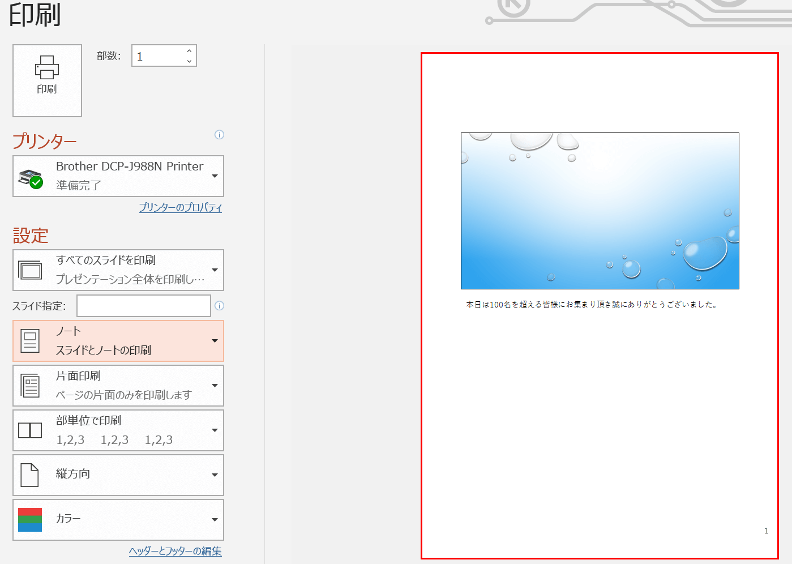Click the printer info icon beside プリンター
Image resolution: width=792 pixels, height=564 pixels.
219,135
